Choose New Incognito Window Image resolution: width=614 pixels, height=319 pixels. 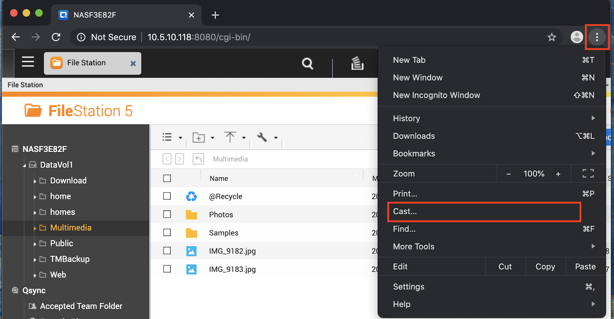436,95
